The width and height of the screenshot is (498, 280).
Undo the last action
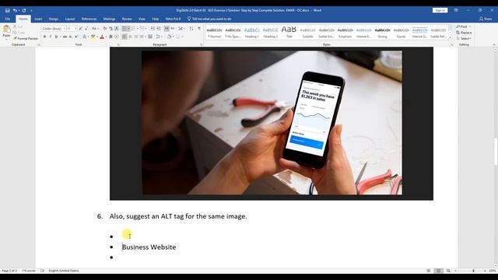[x=15, y=10]
